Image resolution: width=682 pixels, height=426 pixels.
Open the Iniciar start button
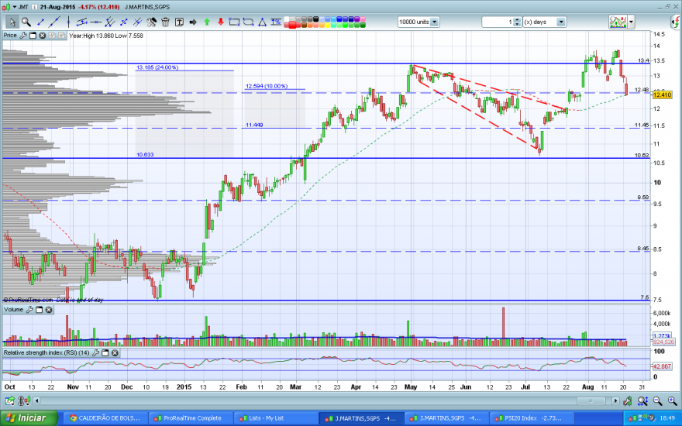pyautogui.click(x=29, y=418)
